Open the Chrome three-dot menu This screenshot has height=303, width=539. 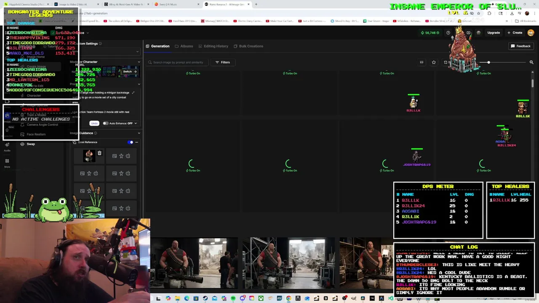coord(534,13)
